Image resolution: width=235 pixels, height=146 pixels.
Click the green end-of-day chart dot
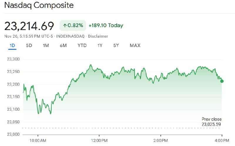tap(222, 81)
